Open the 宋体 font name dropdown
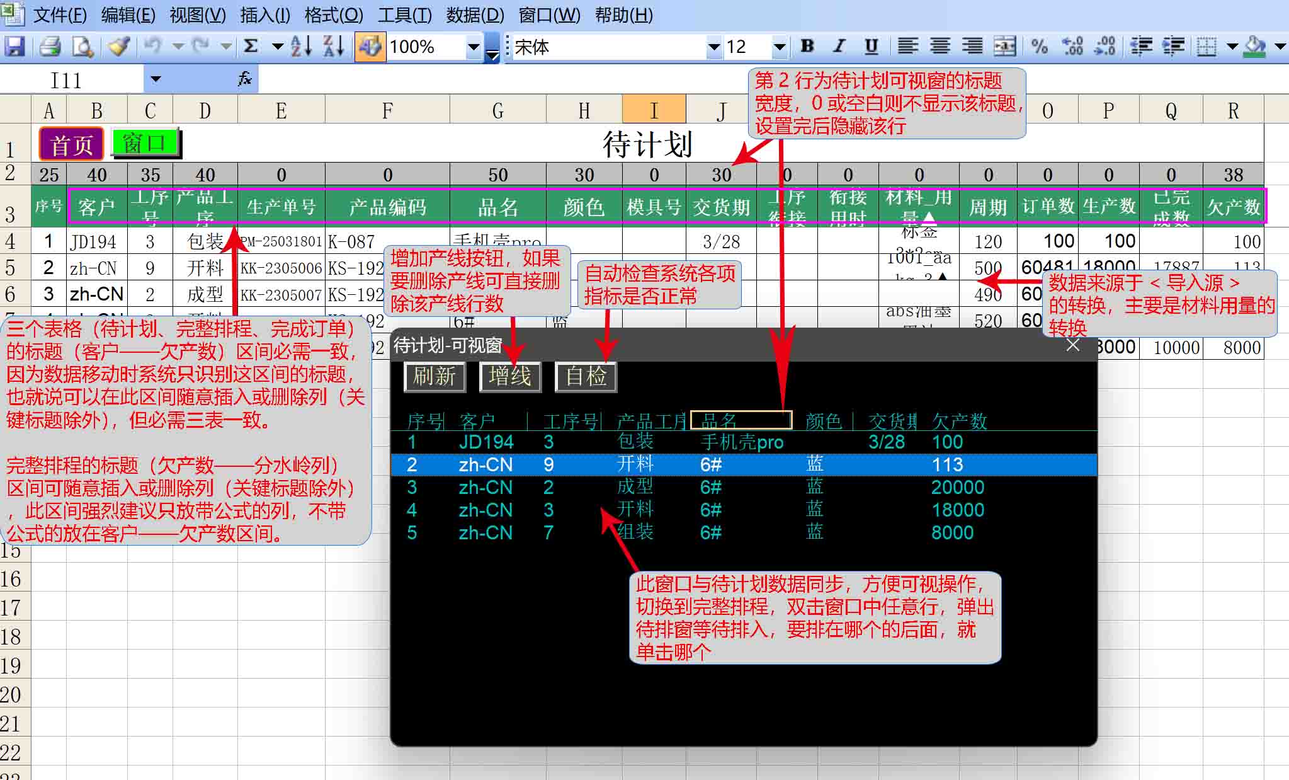 [x=713, y=46]
